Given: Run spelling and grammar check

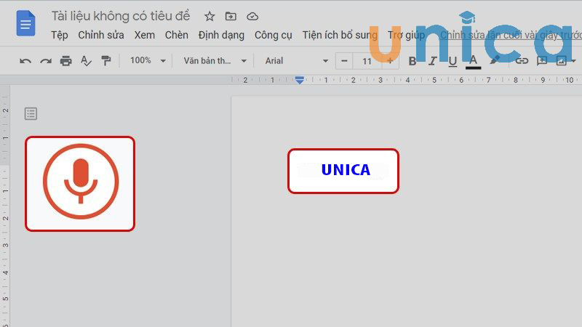Looking at the screenshot, I should (x=86, y=60).
